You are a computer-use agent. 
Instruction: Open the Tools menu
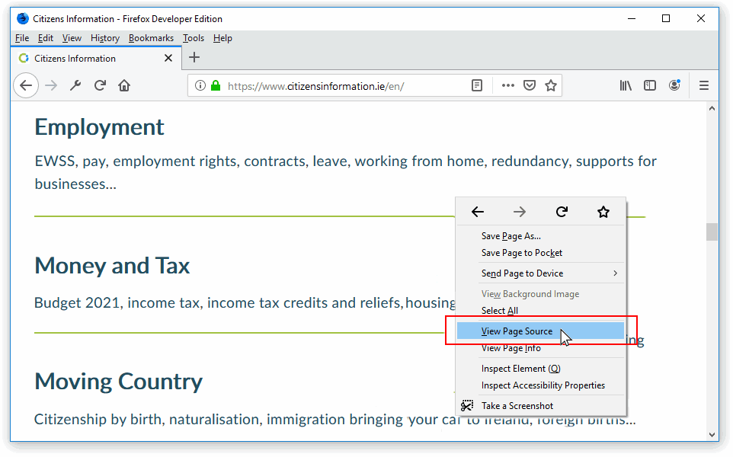(x=194, y=38)
